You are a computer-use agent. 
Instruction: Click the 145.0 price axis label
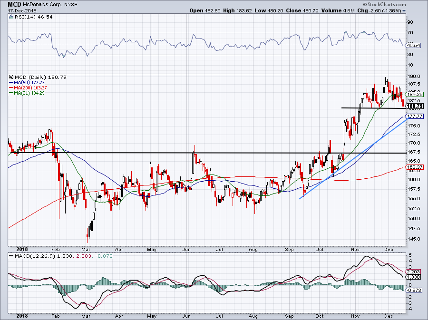point(414,239)
